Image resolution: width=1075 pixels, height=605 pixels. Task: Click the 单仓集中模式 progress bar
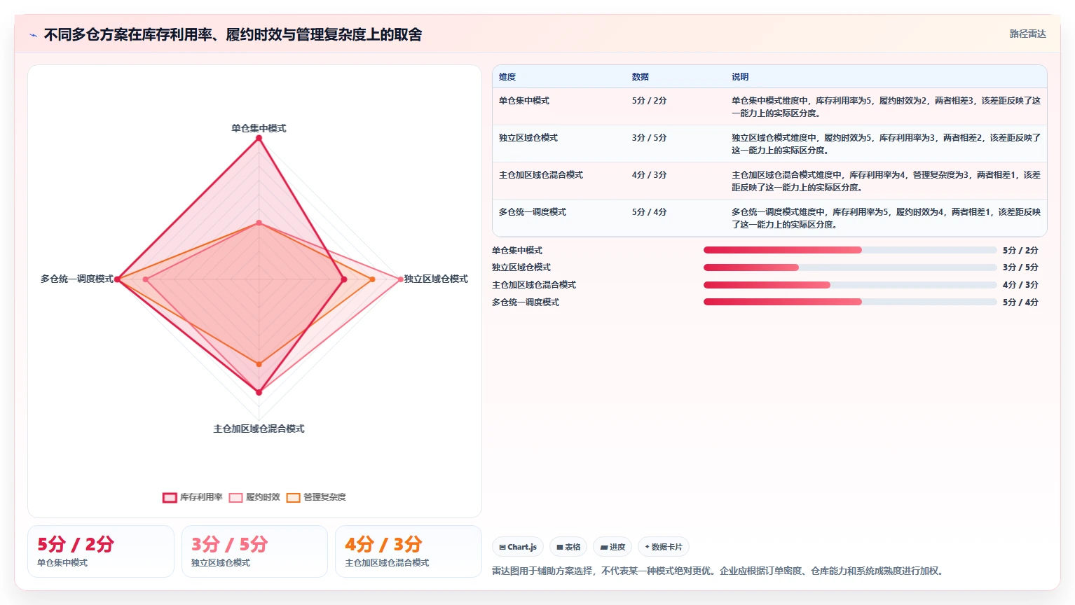[850, 250]
